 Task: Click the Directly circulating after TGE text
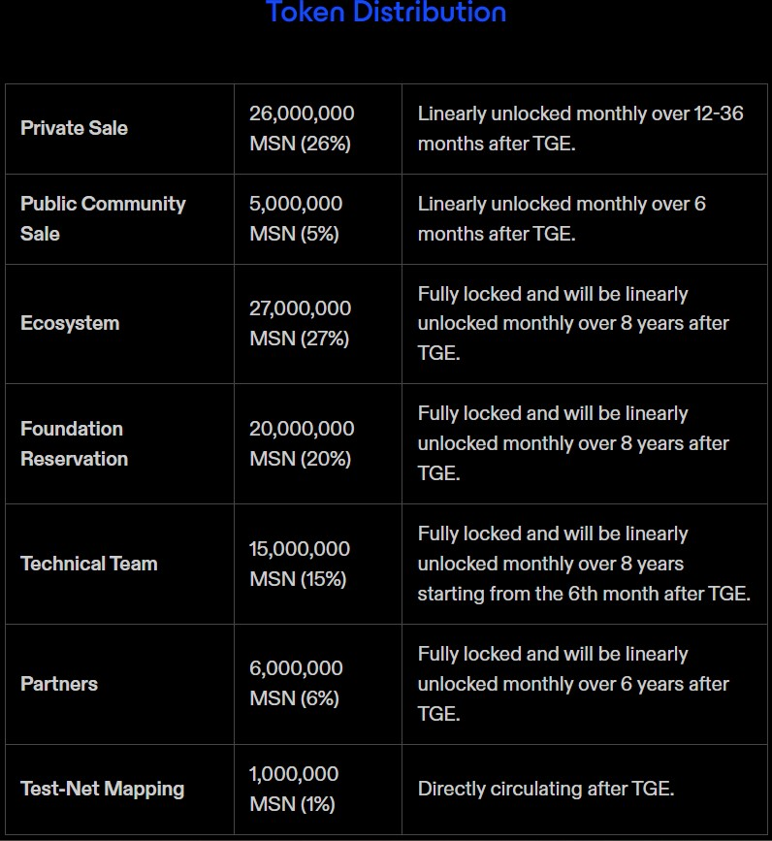pos(545,789)
